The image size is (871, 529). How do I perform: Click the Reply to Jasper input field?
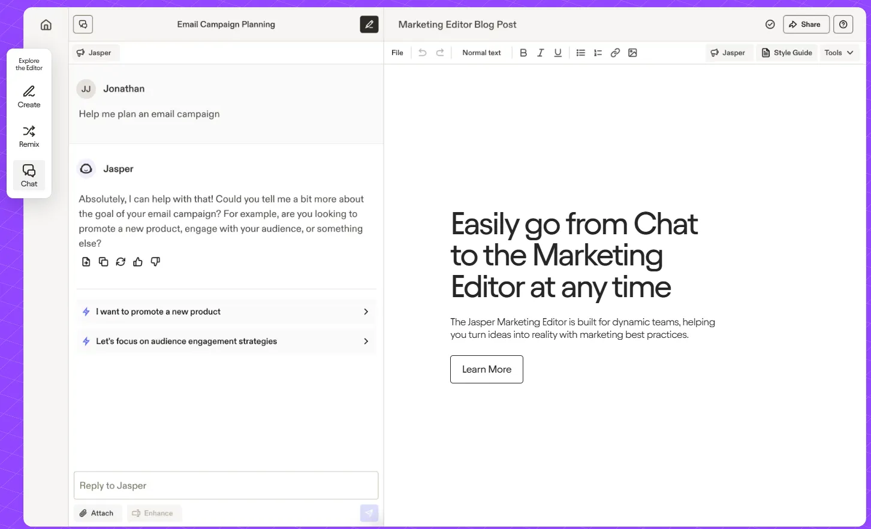coord(226,485)
